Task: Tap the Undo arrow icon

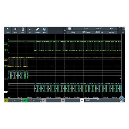Action: (8, 29)
